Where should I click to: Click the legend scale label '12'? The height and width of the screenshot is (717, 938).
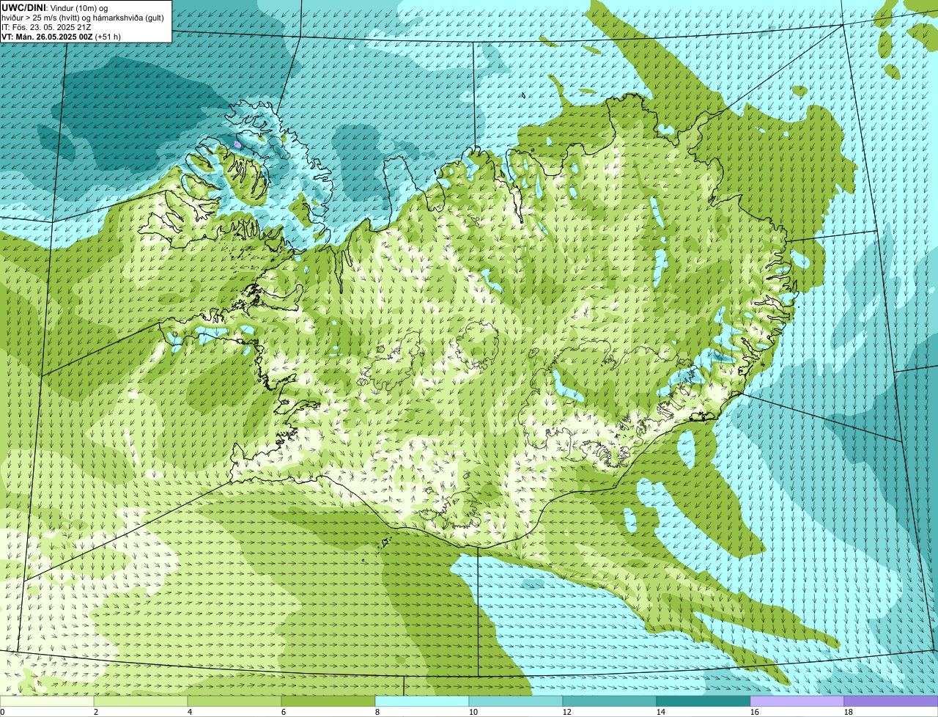pos(566,712)
